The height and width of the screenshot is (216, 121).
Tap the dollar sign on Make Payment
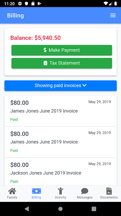tap(45, 50)
